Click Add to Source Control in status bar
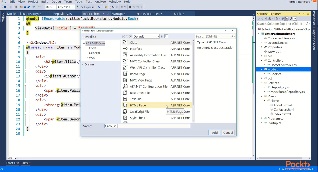Screen dimensions: 318x172 pyautogui.click(x=297, y=169)
